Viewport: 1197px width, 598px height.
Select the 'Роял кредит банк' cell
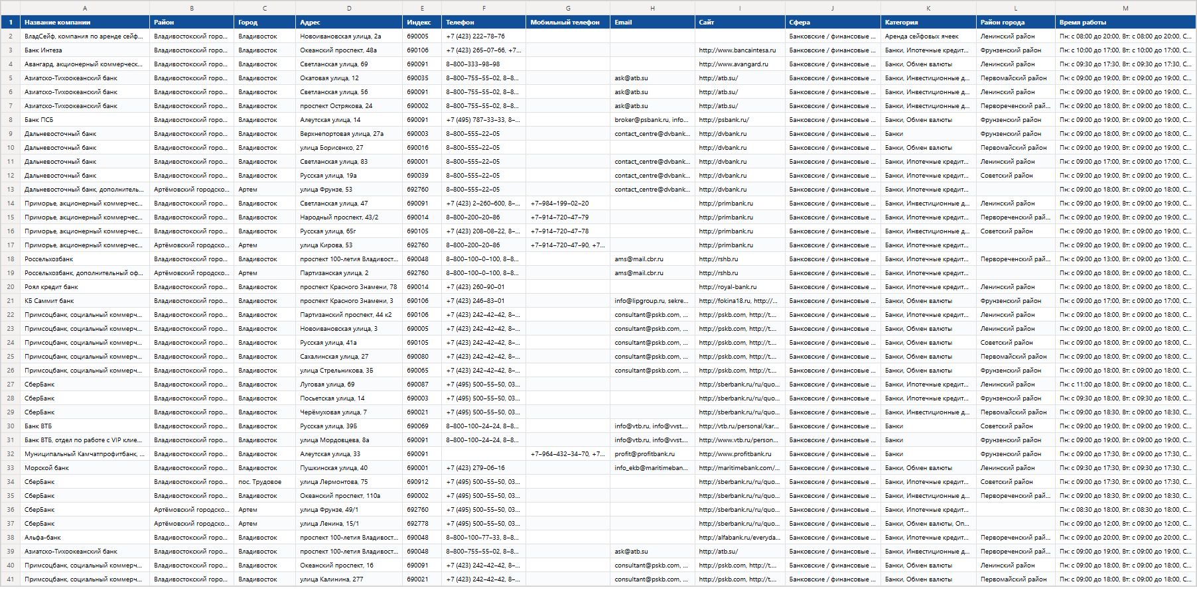[85, 287]
